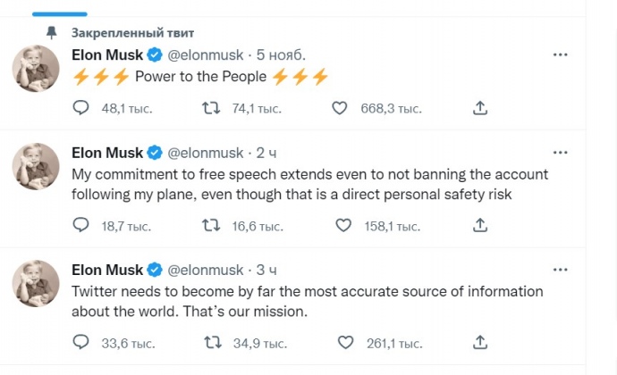Retweet the free speech commitment tweet
The height and width of the screenshot is (375, 617).
(210, 226)
